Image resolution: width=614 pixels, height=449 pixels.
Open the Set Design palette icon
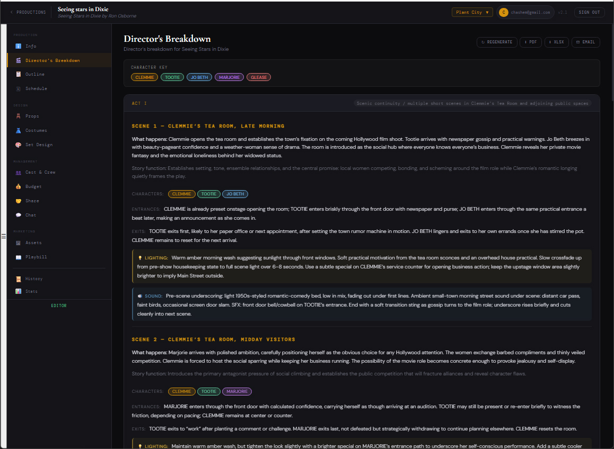(x=19, y=145)
